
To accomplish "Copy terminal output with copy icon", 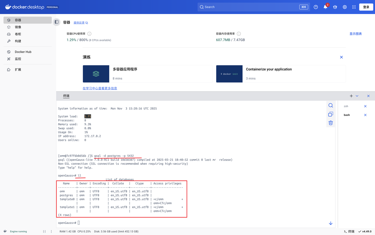I will pos(331,114).
